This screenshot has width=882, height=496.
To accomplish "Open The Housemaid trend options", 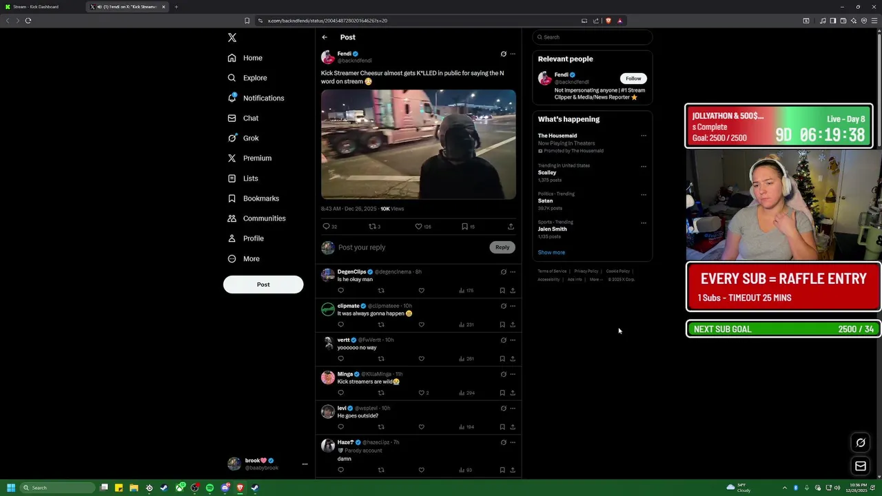I will click(644, 136).
